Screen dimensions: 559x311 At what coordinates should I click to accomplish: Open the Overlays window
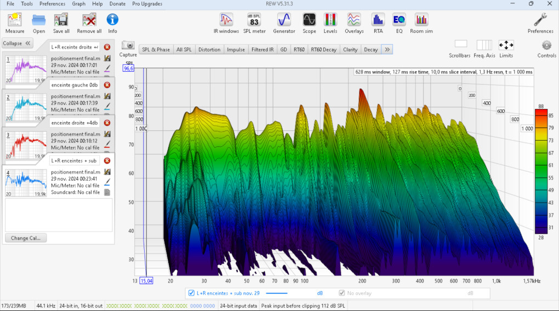pos(354,23)
